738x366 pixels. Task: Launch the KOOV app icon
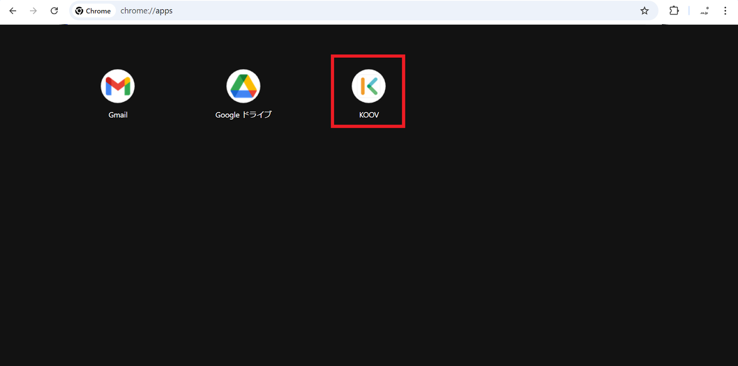[x=369, y=86]
